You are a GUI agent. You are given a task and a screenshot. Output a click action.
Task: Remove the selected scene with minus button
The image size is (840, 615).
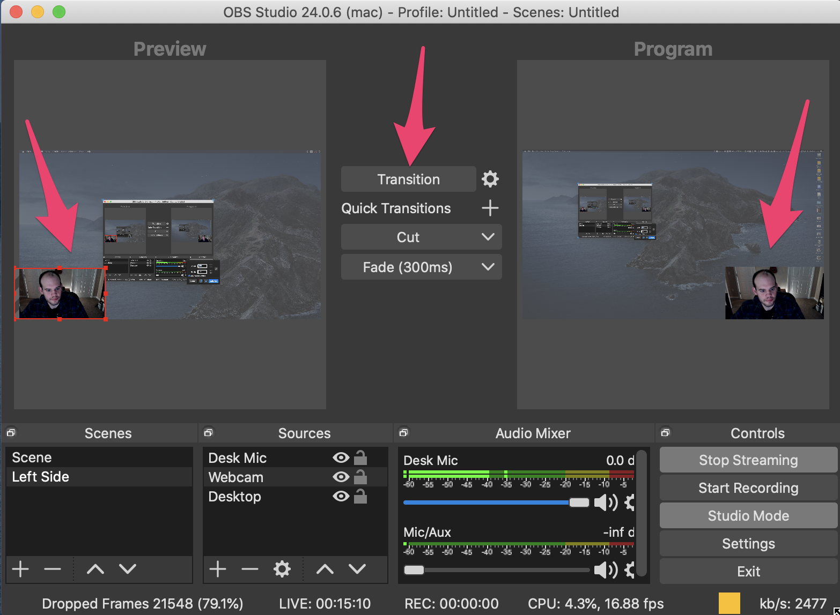53,569
